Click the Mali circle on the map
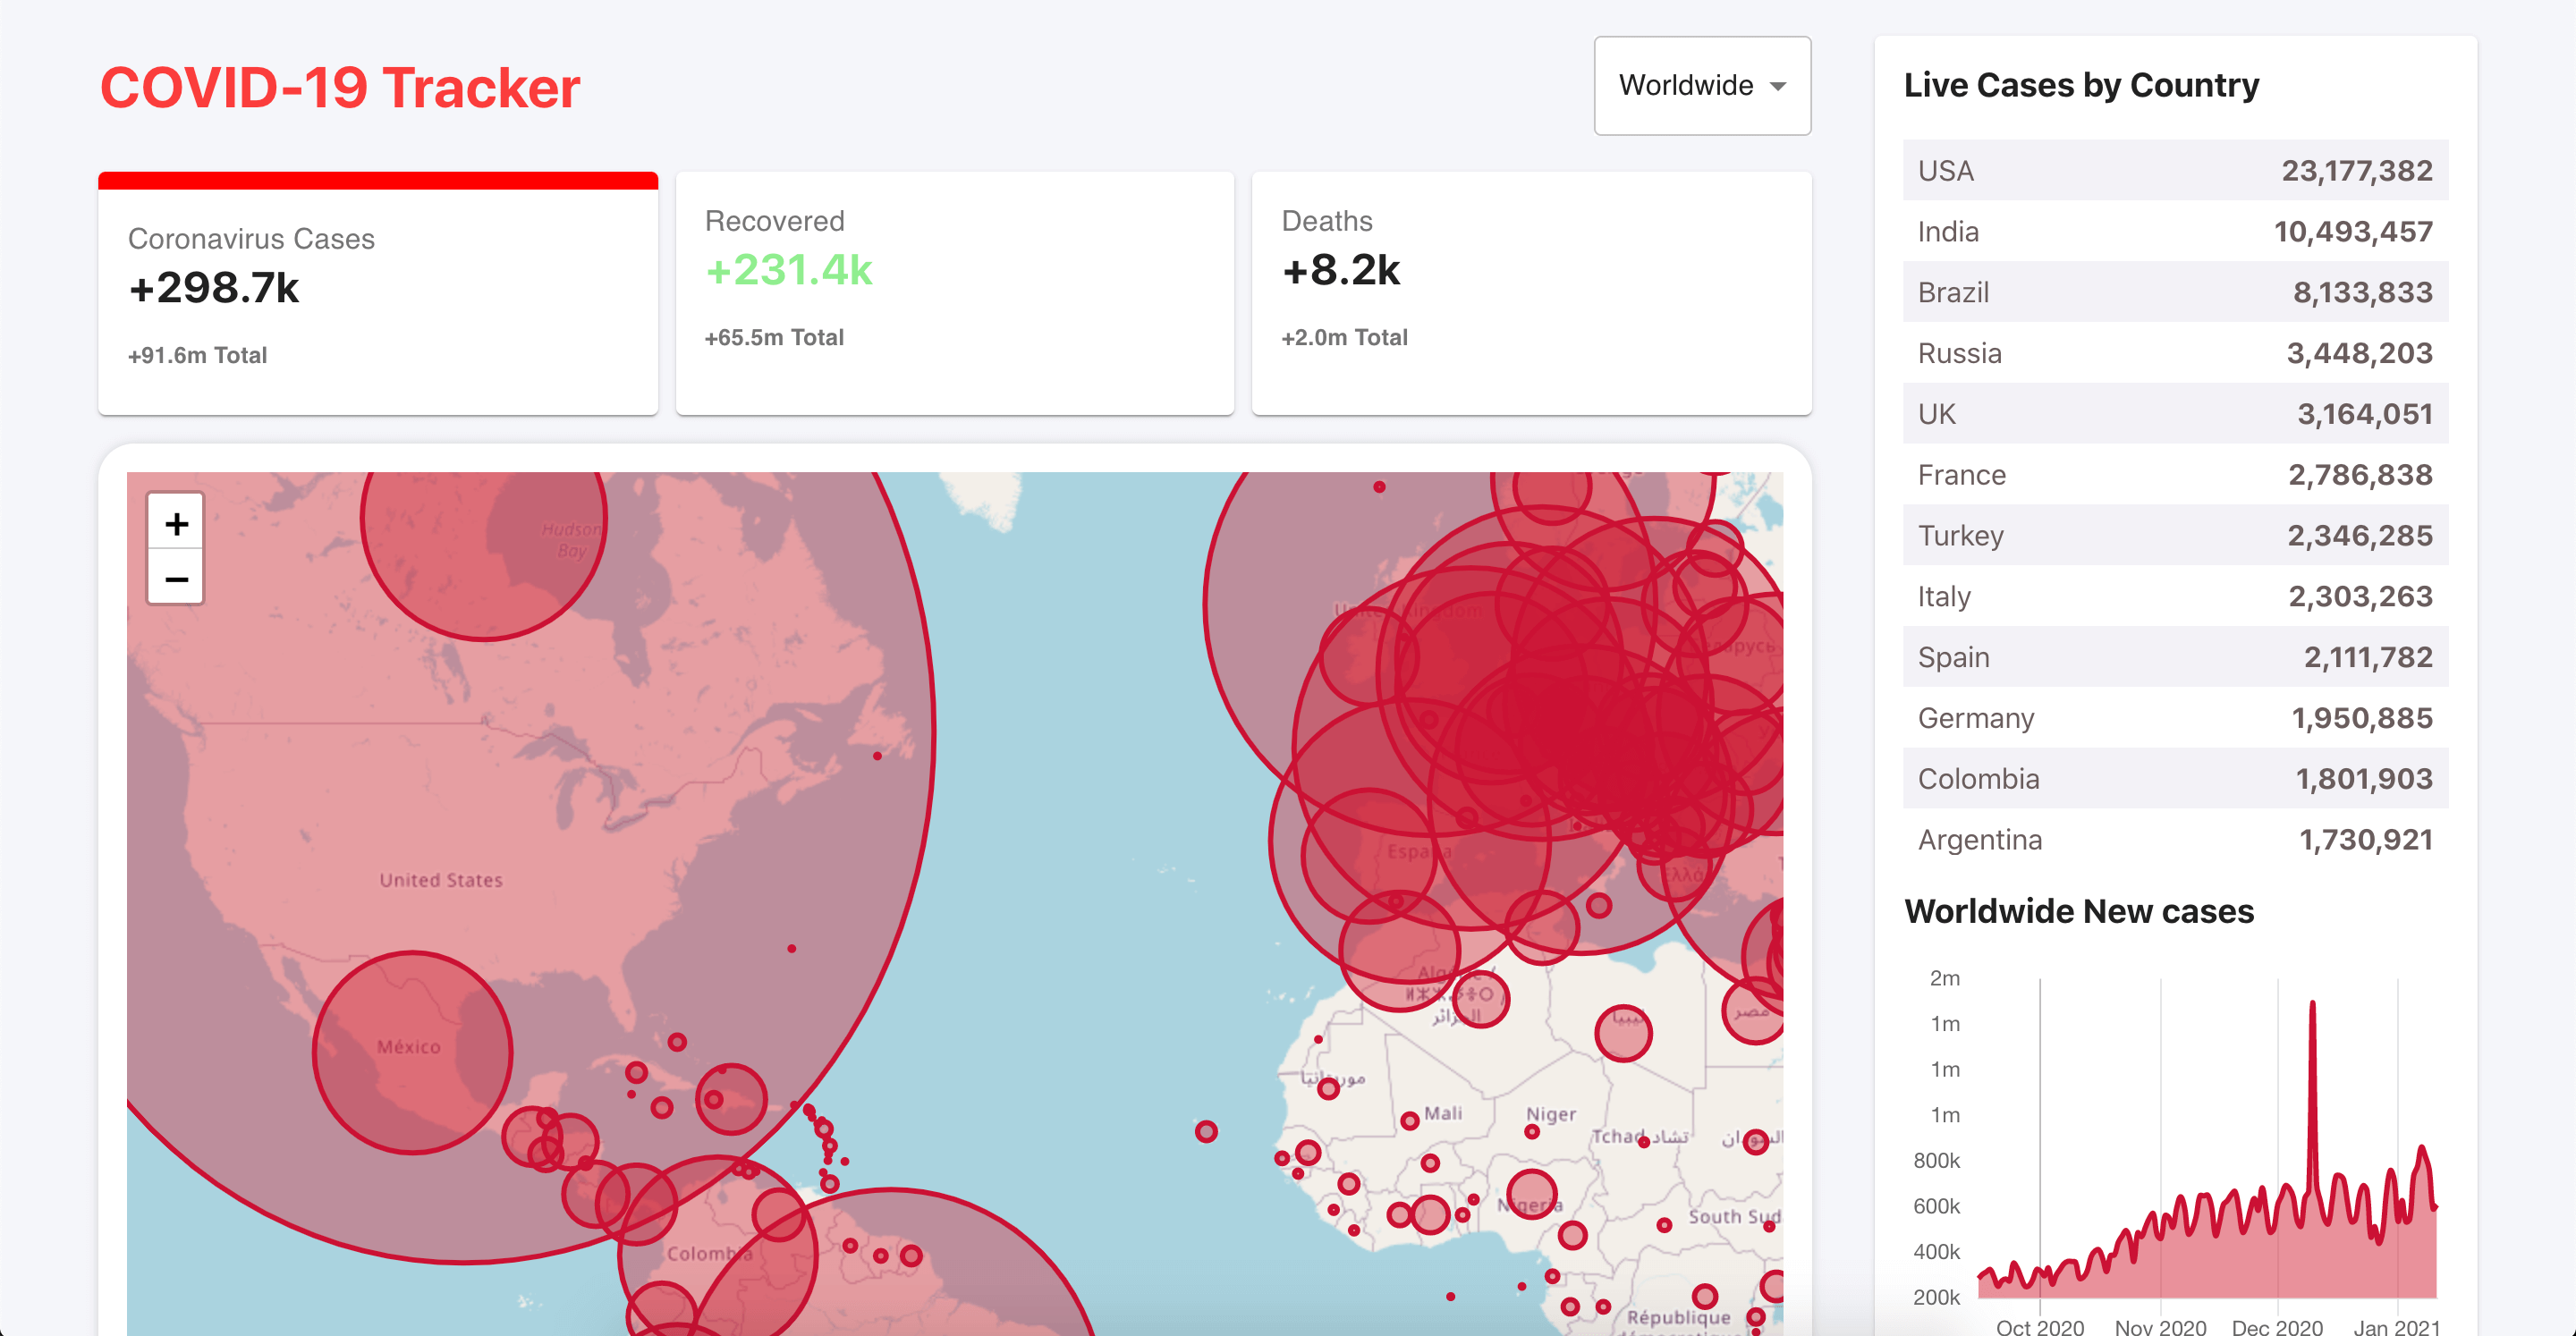2576x1336 pixels. (1410, 1121)
